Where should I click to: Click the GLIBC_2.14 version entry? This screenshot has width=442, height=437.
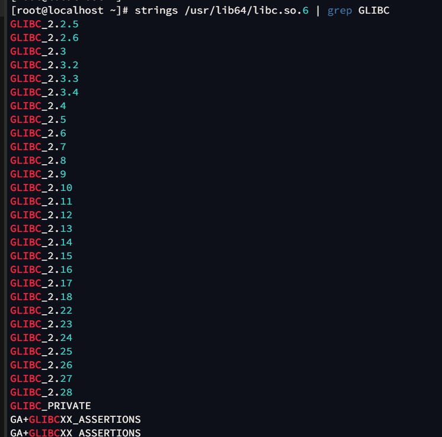coord(41,243)
